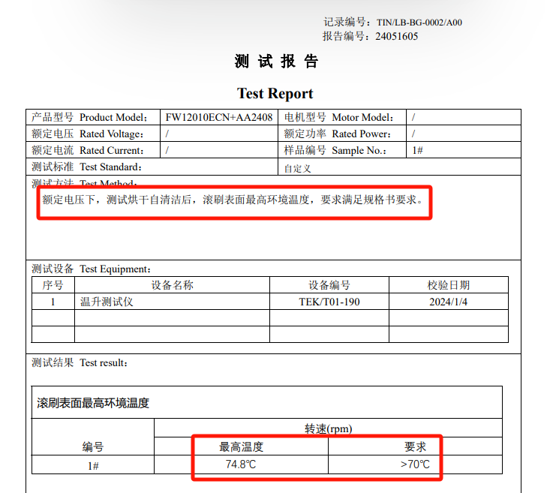This screenshot has height=493, width=556.
Task: Click the 'Rated Voltage' label
Action: point(87,134)
